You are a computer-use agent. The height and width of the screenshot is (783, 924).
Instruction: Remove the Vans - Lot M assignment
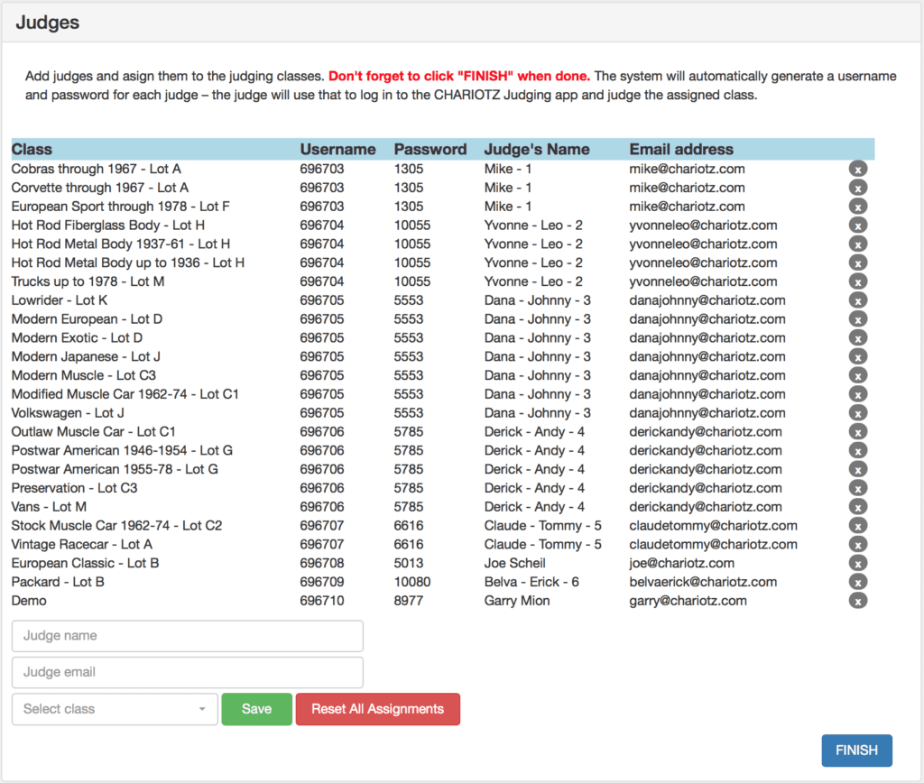tap(857, 507)
